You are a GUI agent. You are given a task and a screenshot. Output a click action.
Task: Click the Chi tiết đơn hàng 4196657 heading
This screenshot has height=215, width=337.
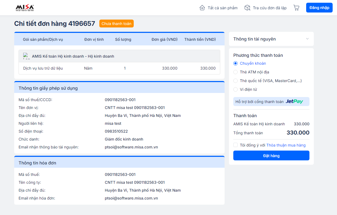pyautogui.click(x=55, y=24)
